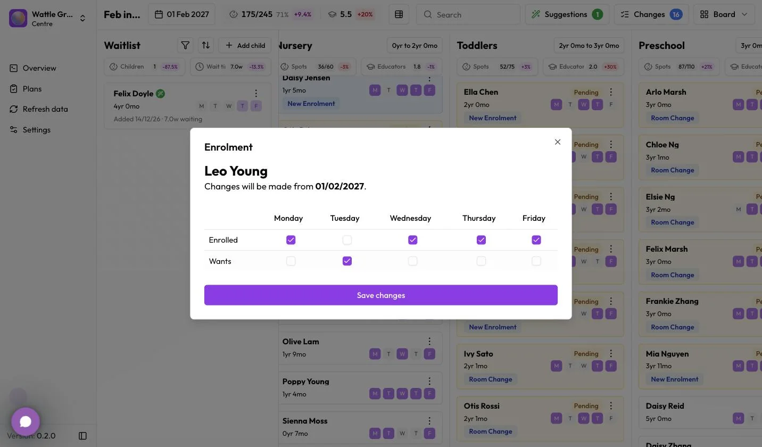This screenshot has height=447, width=762.
Task: Click Felix Doyle's verified badge icon
Action: click(x=161, y=94)
